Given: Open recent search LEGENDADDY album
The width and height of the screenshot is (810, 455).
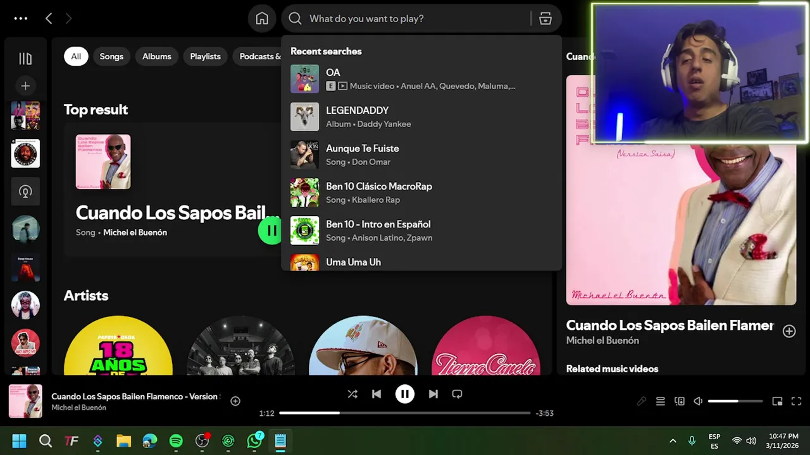Looking at the screenshot, I should tap(421, 117).
